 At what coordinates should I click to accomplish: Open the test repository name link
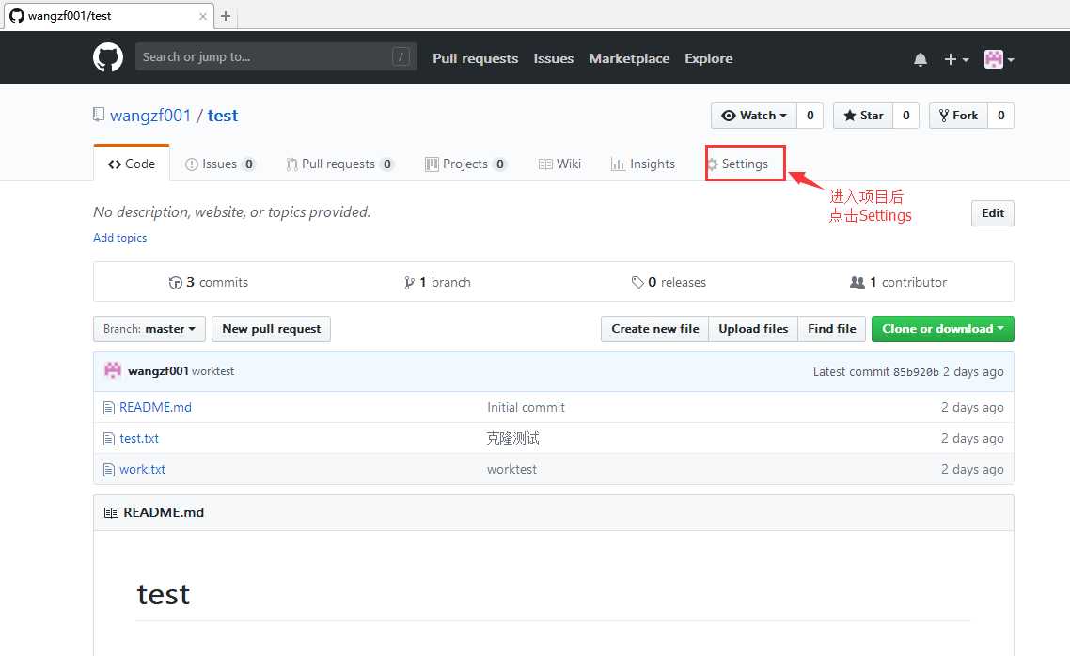223,116
